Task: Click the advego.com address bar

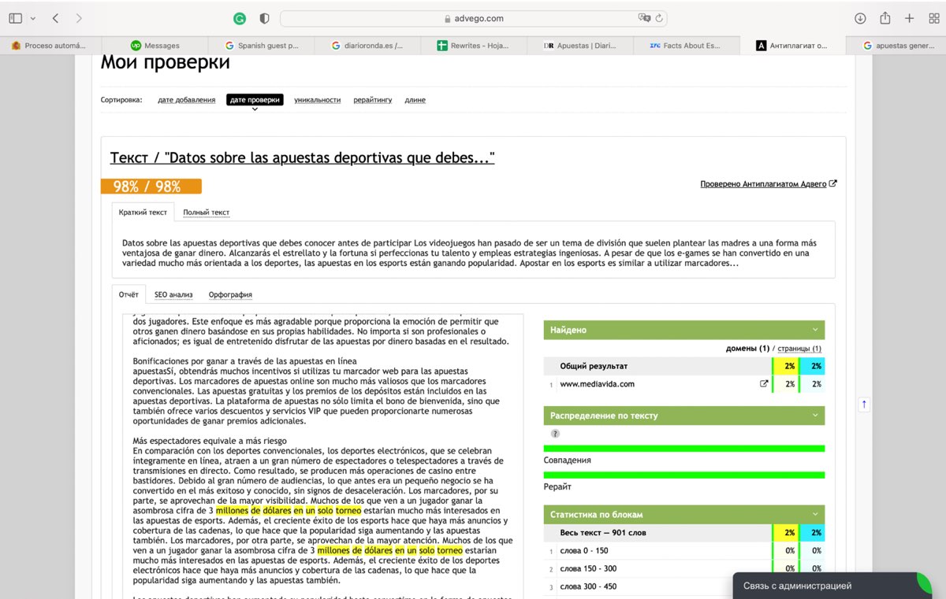Action: [x=474, y=18]
